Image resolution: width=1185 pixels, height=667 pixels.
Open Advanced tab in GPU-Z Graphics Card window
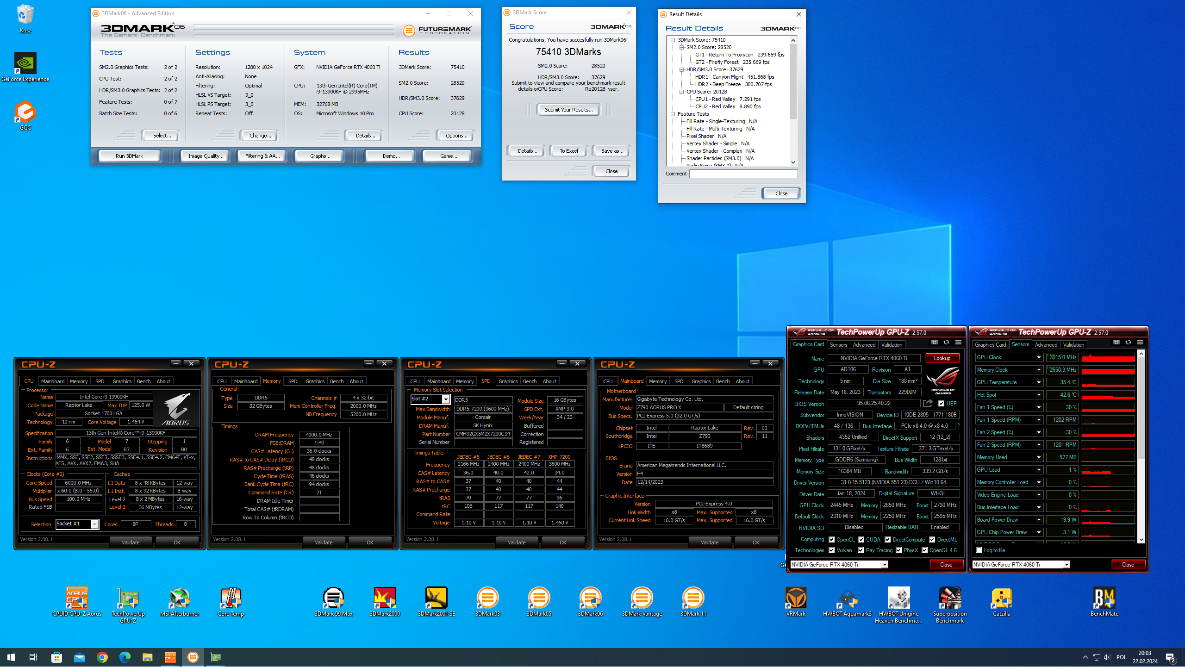[x=864, y=345]
